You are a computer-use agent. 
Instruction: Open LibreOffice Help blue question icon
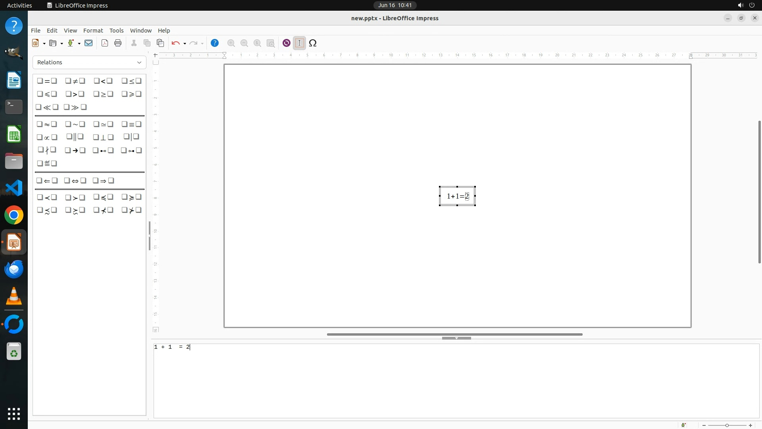coord(215,43)
